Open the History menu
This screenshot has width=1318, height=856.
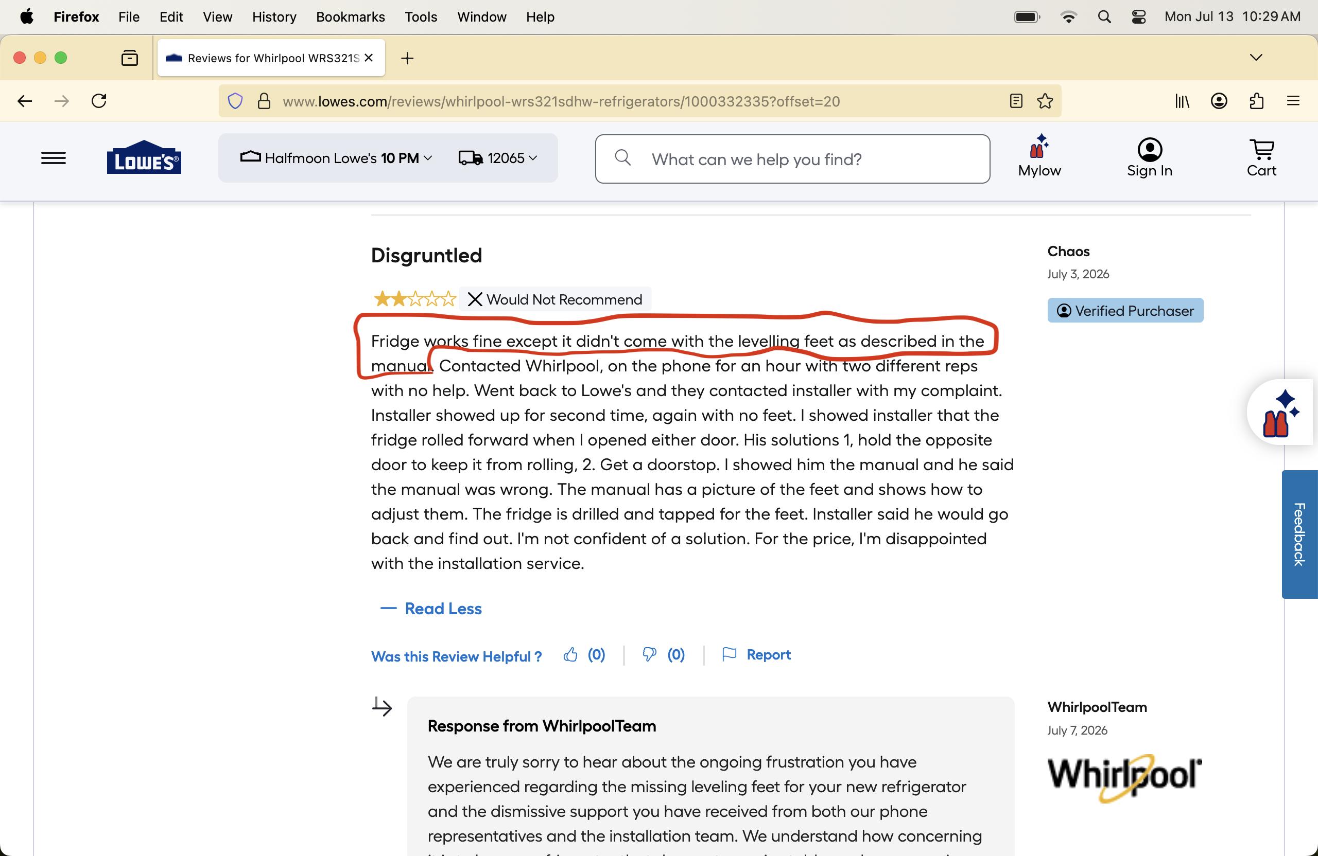pos(274,17)
